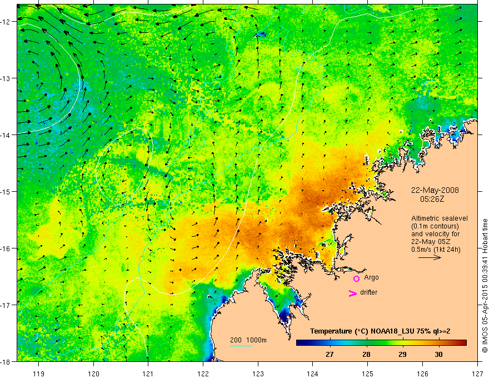Screen dimensions: 489x378
Task: Click latitude label '-16' on left axis
Action: pyautogui.click(x=6, y=248)
